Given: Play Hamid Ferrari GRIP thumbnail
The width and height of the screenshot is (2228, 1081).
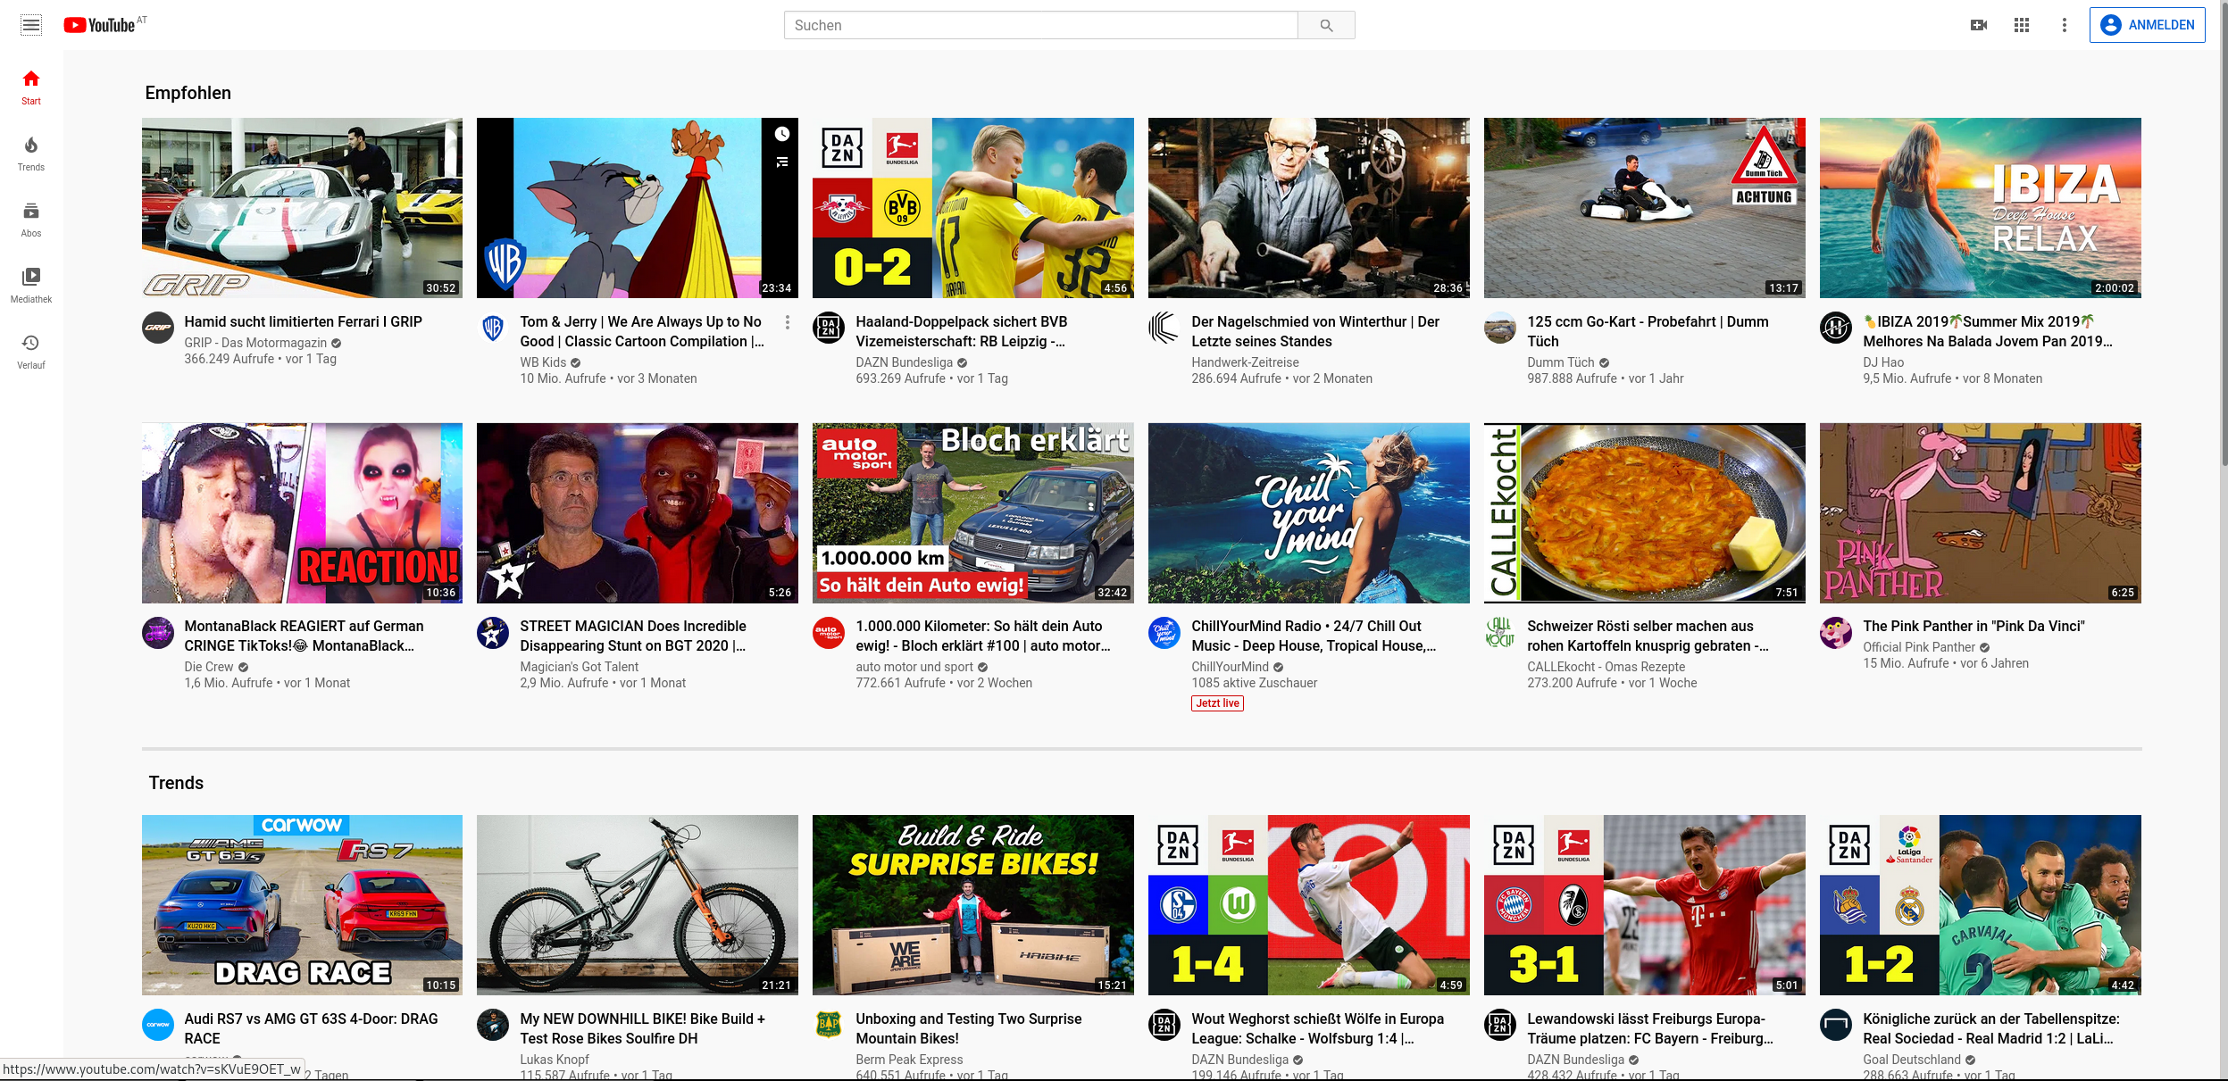Looking at the screenshot, I should [x=302, y=208].
